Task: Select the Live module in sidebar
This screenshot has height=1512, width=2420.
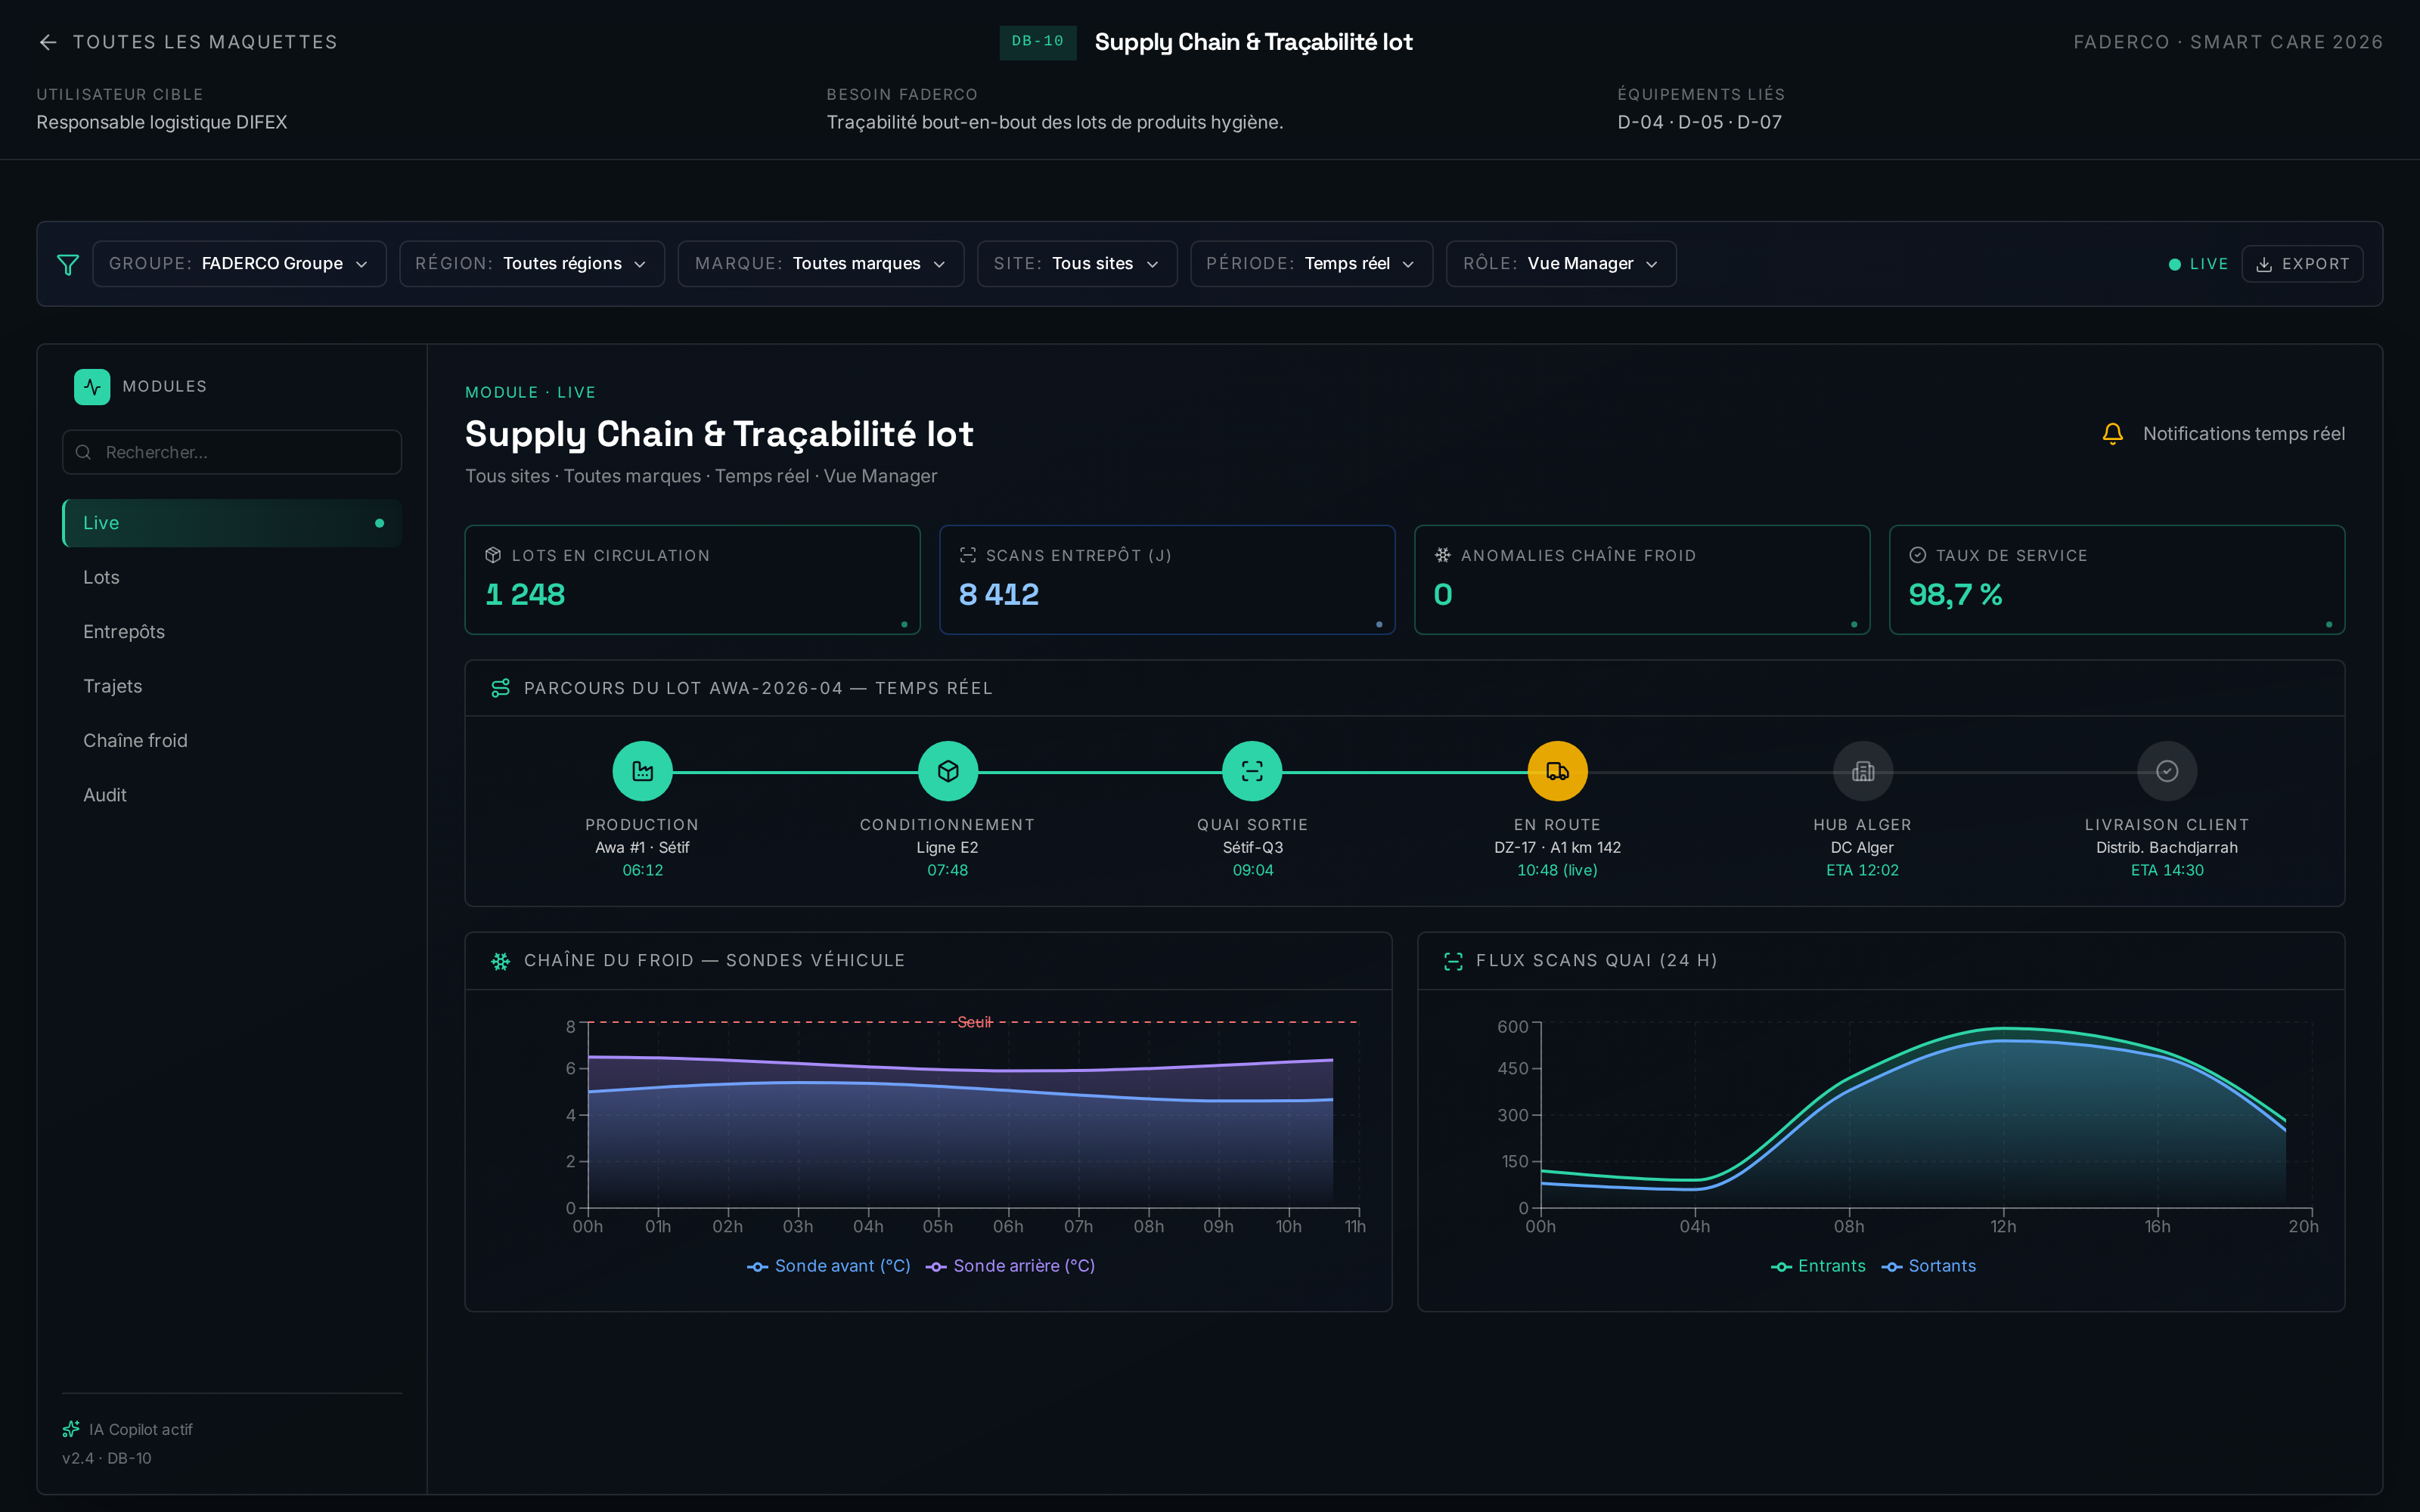Action: click(x=232, y=523)
